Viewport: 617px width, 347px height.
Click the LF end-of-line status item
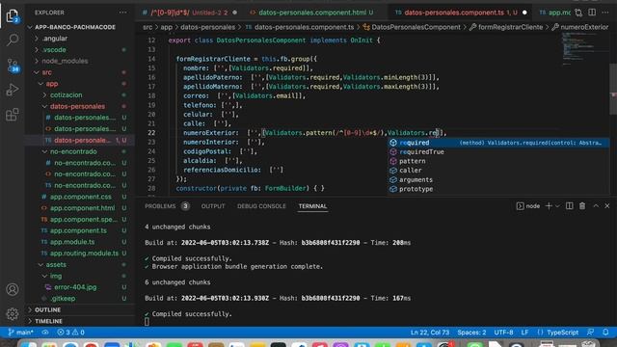tap(524, 333)
